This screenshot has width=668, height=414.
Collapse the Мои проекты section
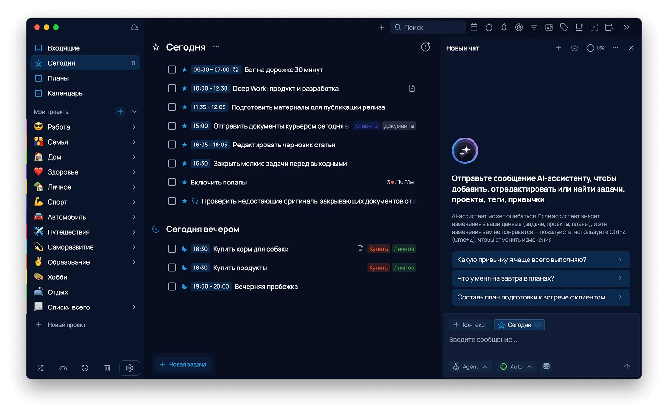[134, 112]
